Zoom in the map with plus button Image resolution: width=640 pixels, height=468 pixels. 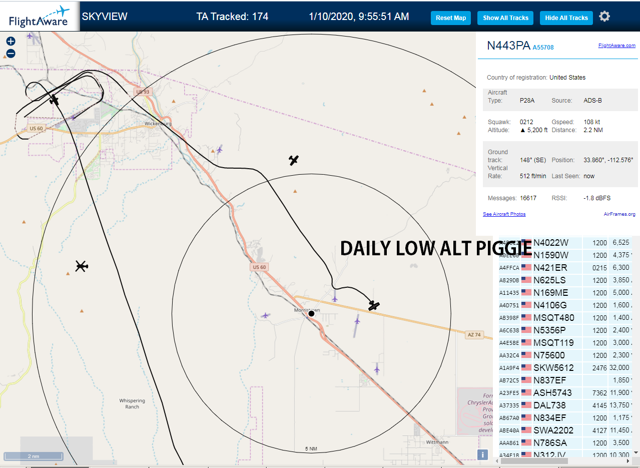coord(11,42)
